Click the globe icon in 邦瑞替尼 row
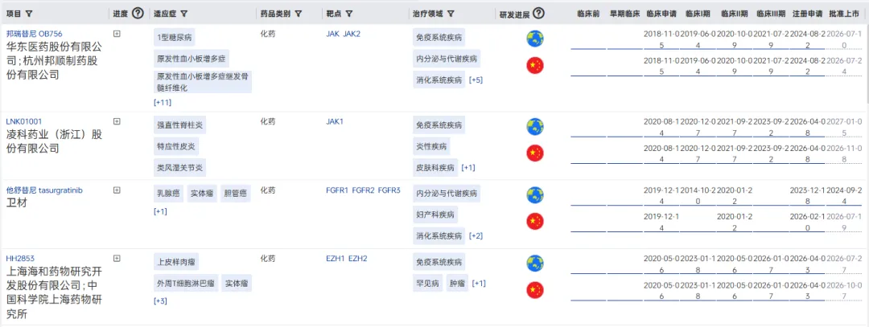The image size is (869, 327). click(535, 39)
